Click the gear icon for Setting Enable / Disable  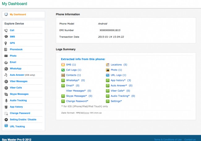(x=6, y=119)
